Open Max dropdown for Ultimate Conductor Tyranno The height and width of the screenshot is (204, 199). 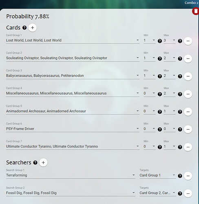click(x=170, y=146)
